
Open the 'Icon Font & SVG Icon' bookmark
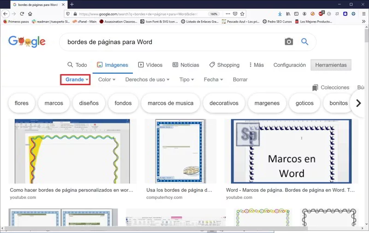(x=159, y=21)
